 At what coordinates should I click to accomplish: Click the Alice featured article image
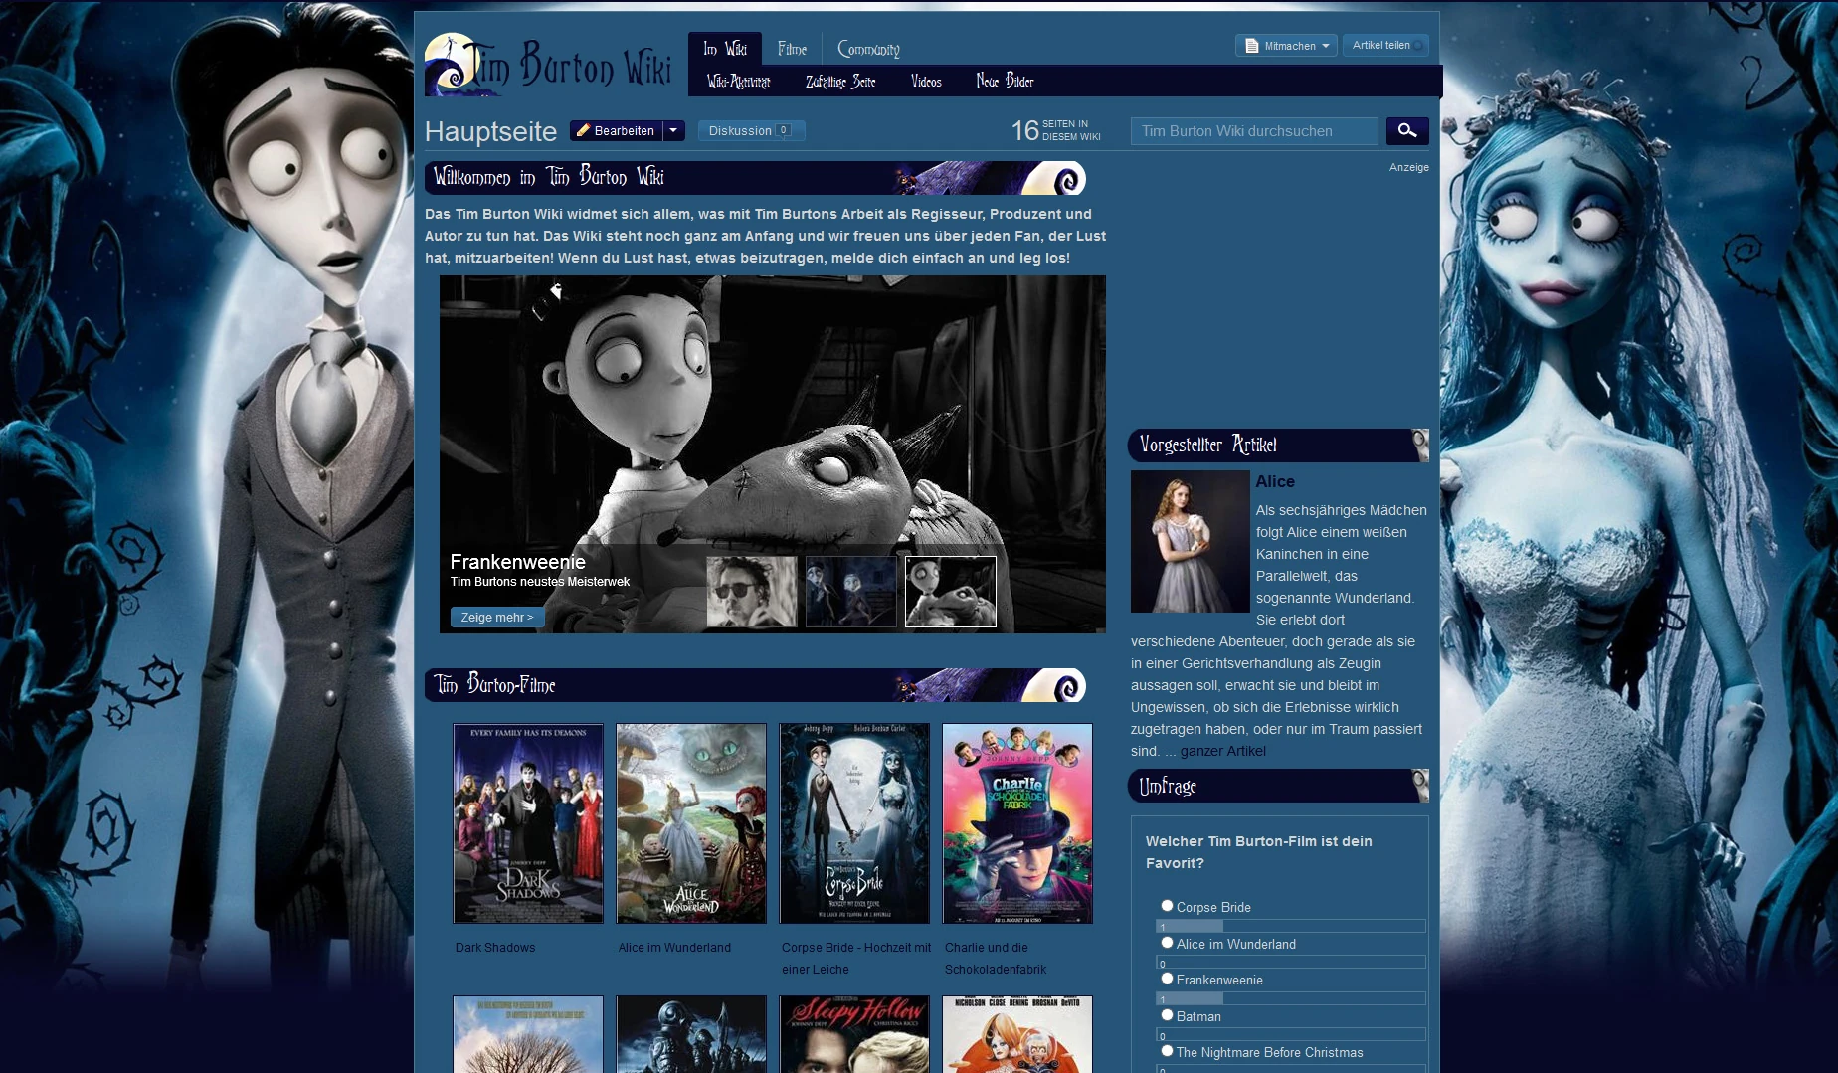click(1191, 541)
